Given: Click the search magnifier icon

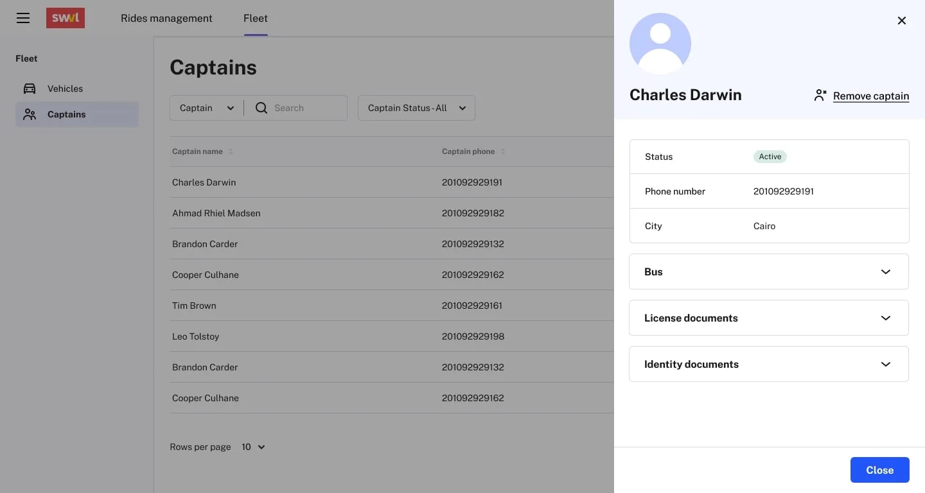Looking at the screenshot, I should point(261,108).
